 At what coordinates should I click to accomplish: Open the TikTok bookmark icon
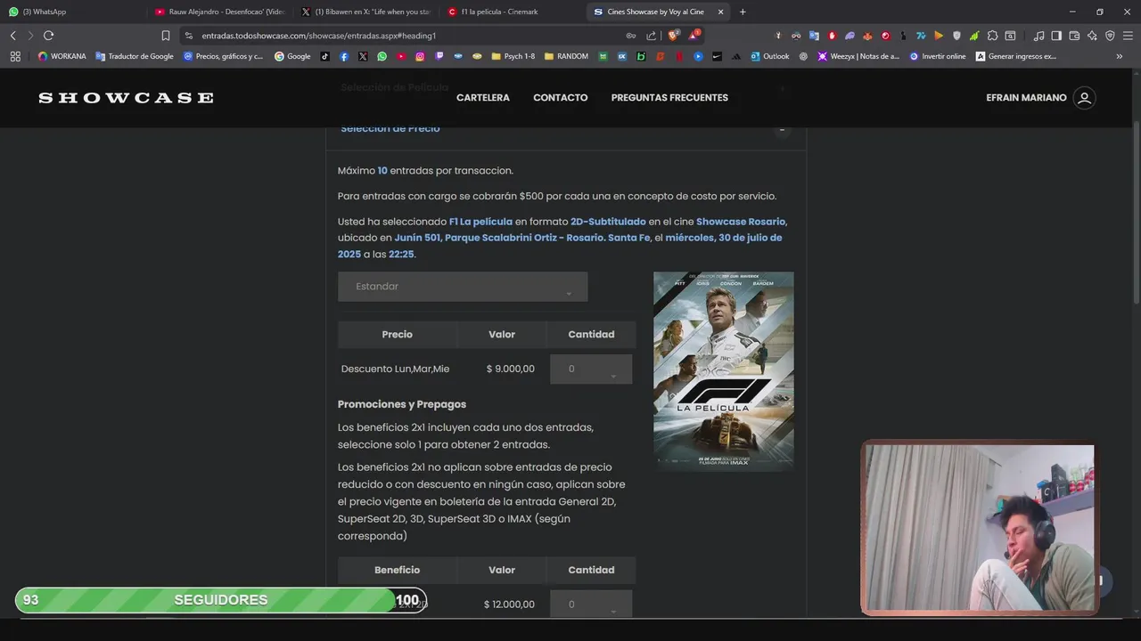coord(324,56)
